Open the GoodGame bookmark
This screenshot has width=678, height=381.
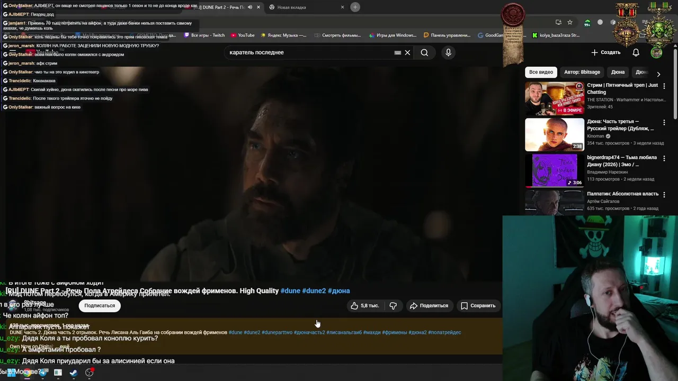click(491, 35)
